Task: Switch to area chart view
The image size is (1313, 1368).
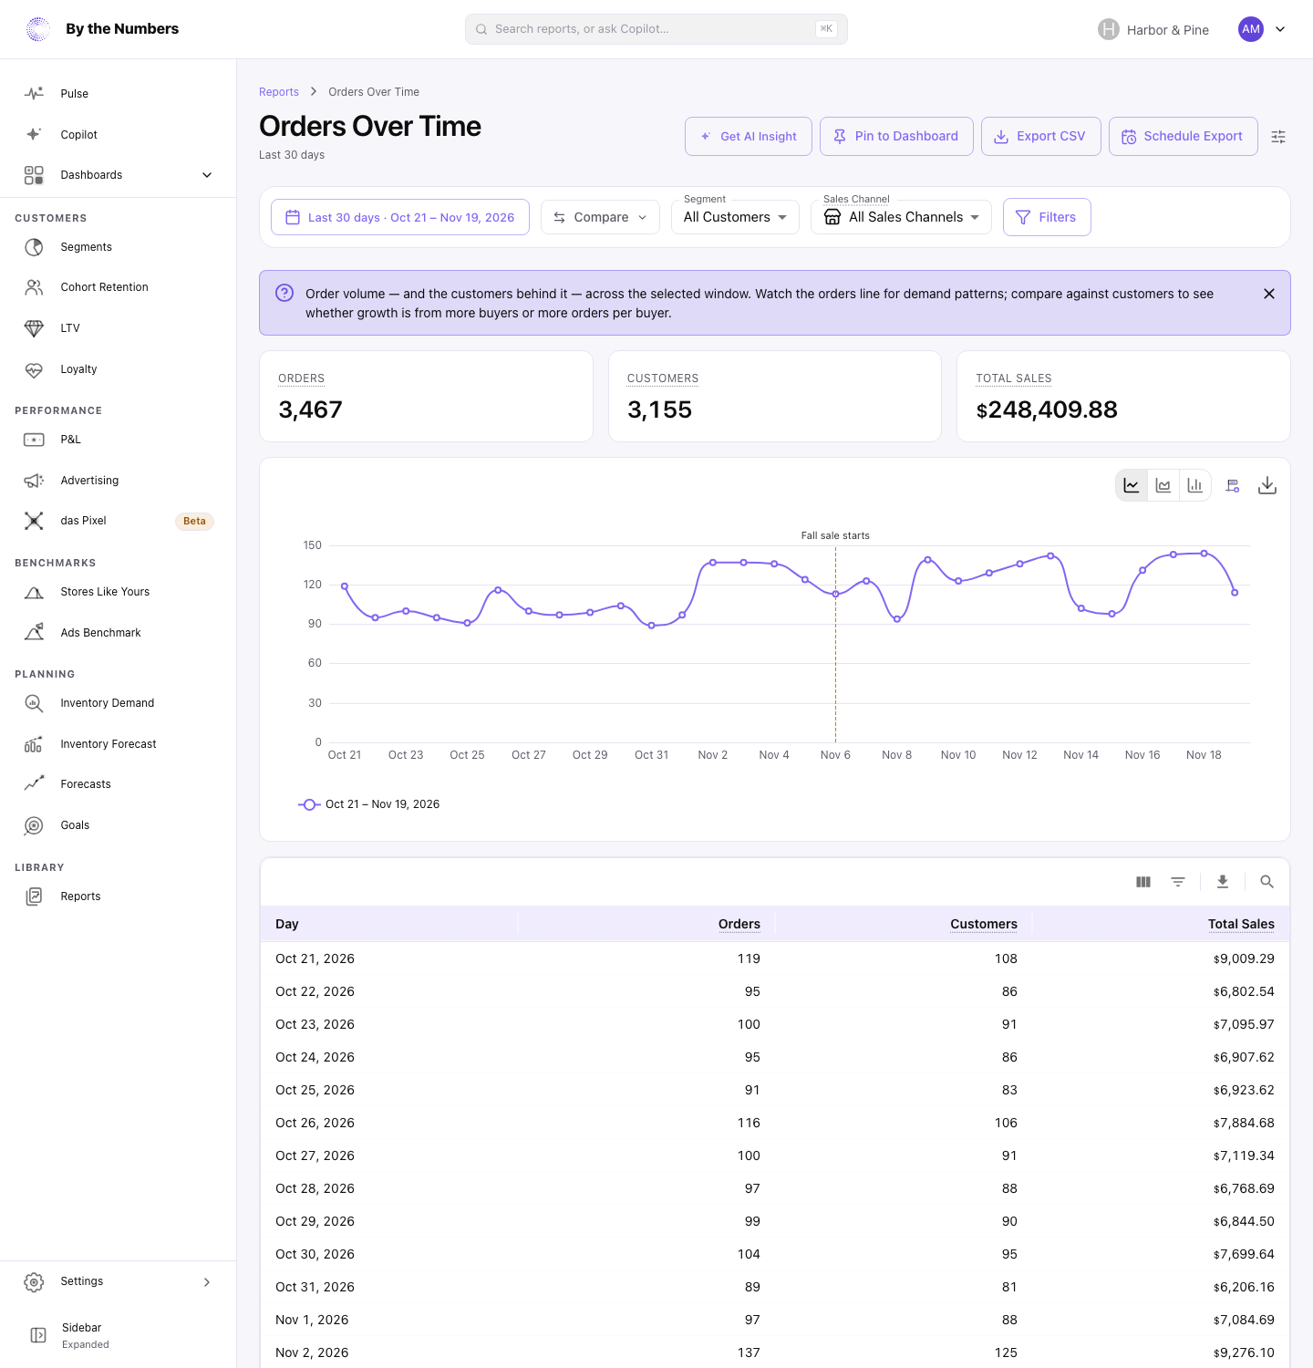Action: coord(1163,485)
